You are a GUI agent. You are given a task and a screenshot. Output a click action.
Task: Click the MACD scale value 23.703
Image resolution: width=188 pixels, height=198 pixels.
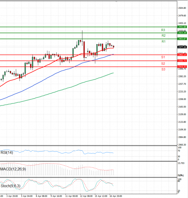coord(181,163)
